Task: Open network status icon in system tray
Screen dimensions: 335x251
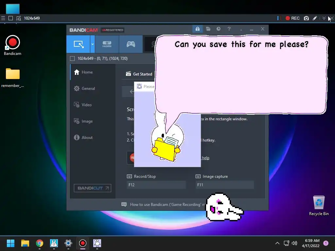Action: click(286, 243)
